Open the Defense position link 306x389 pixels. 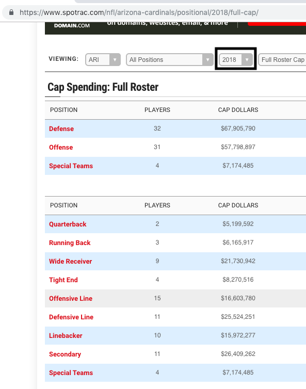pos(61,129)
